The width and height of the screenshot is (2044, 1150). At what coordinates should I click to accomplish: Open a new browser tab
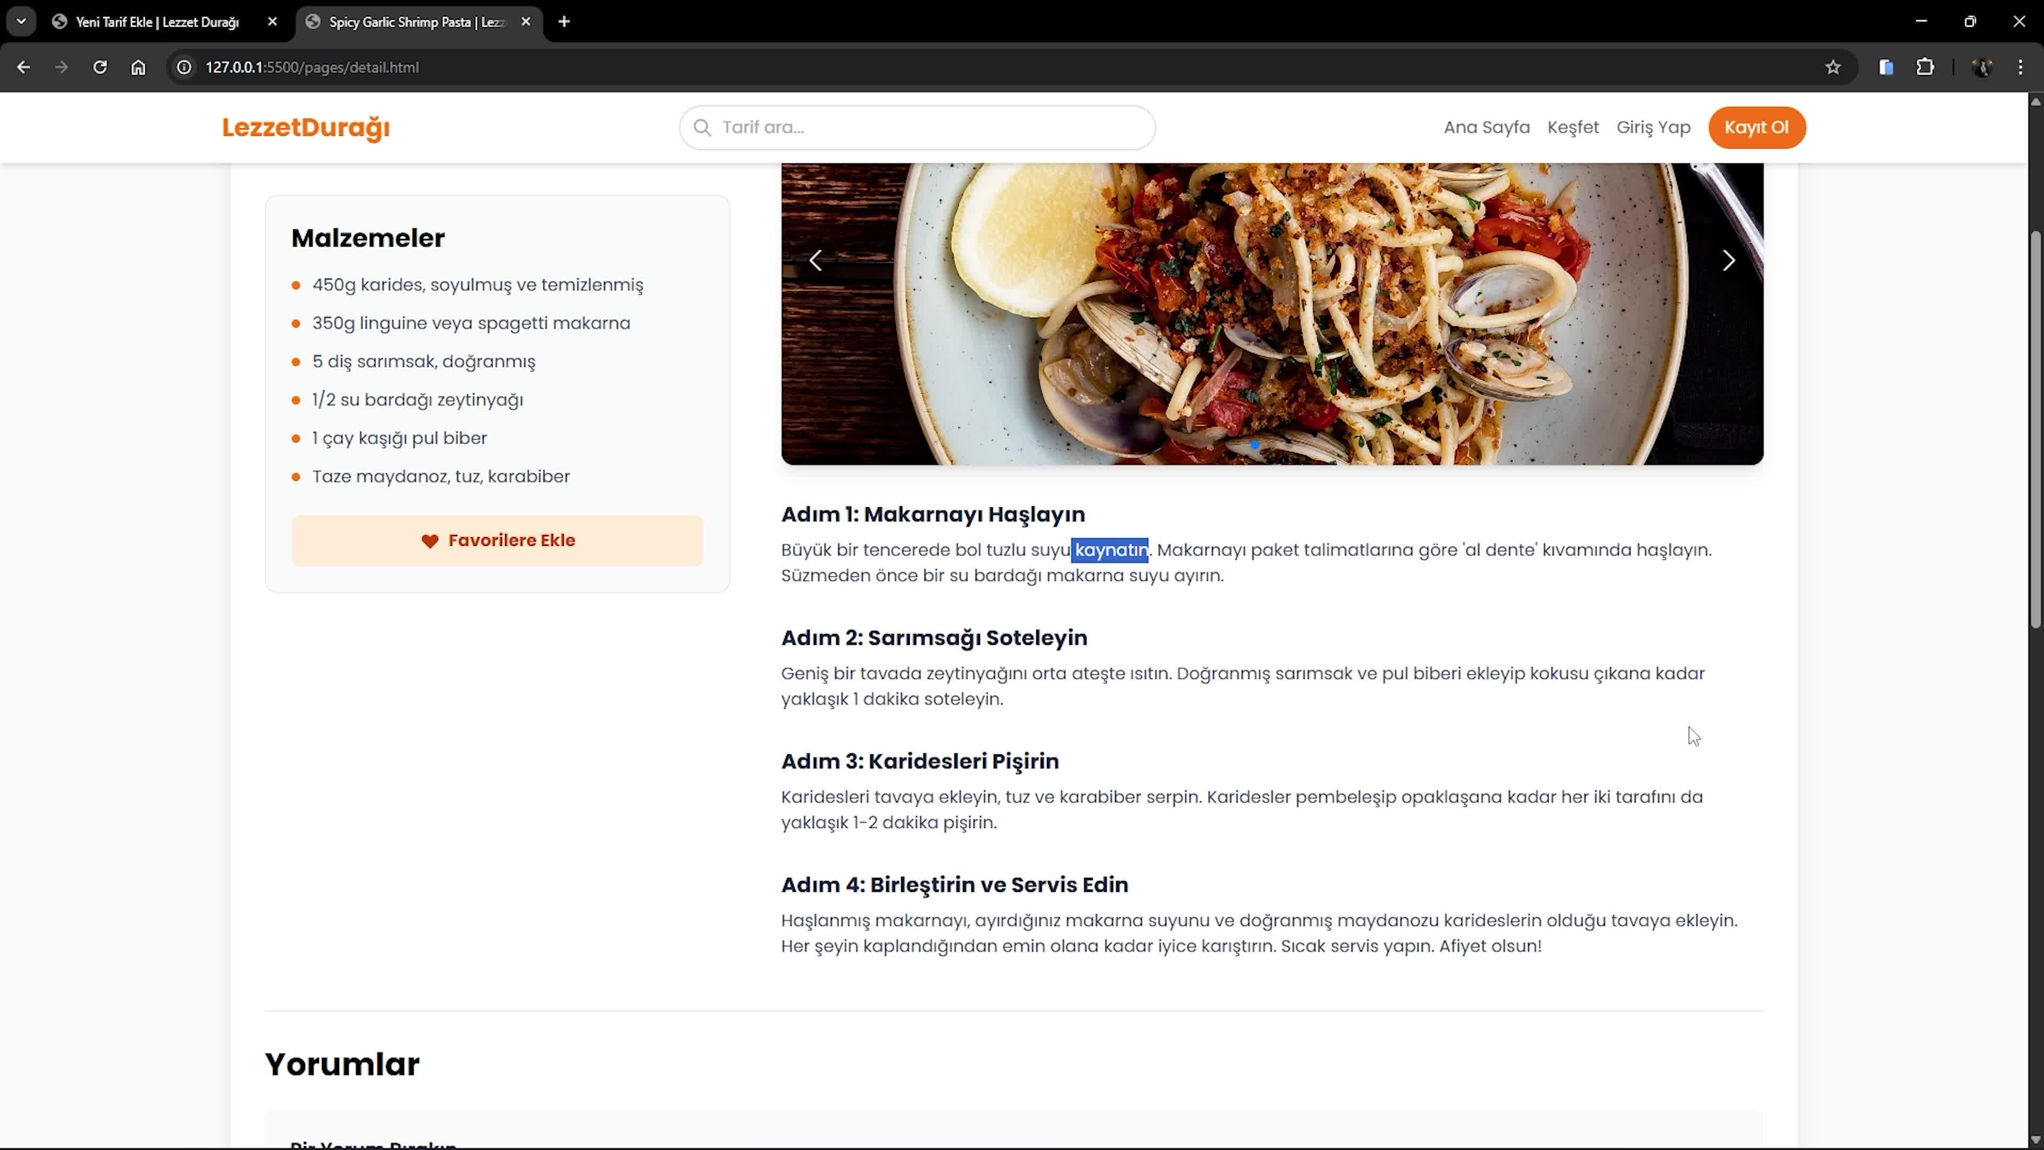564,22
